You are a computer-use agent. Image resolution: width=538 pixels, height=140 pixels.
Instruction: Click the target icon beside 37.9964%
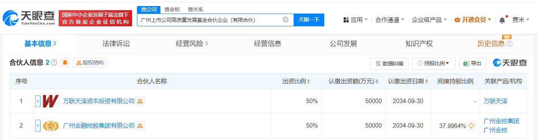(x=471, y=126)
